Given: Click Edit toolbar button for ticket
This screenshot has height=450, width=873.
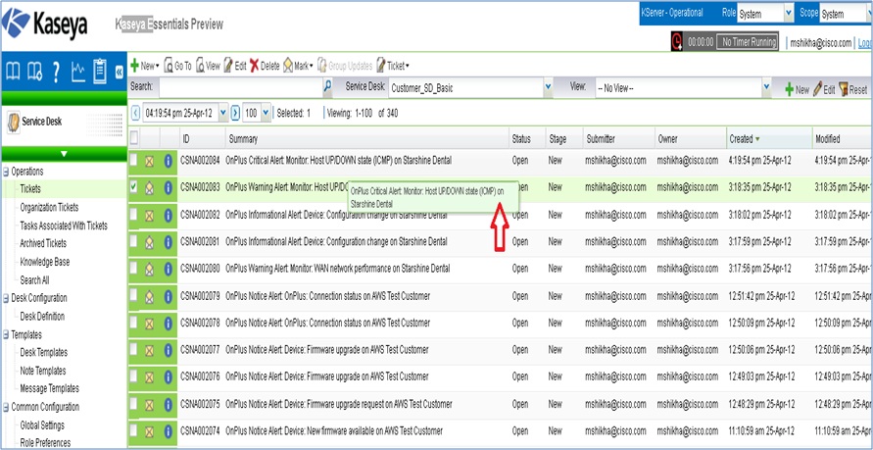Looking at the screenshot, I should tap(235, 66).
